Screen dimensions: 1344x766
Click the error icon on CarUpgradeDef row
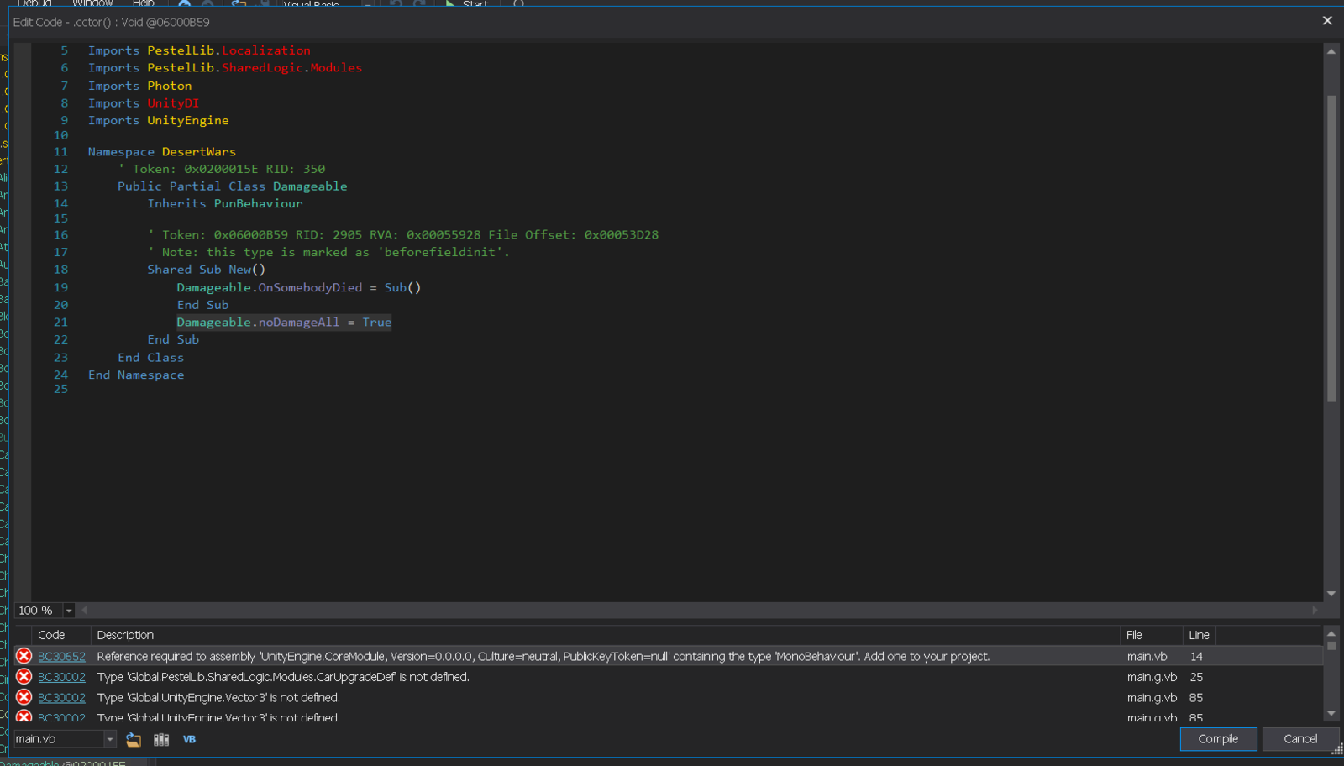pos(24,677)
